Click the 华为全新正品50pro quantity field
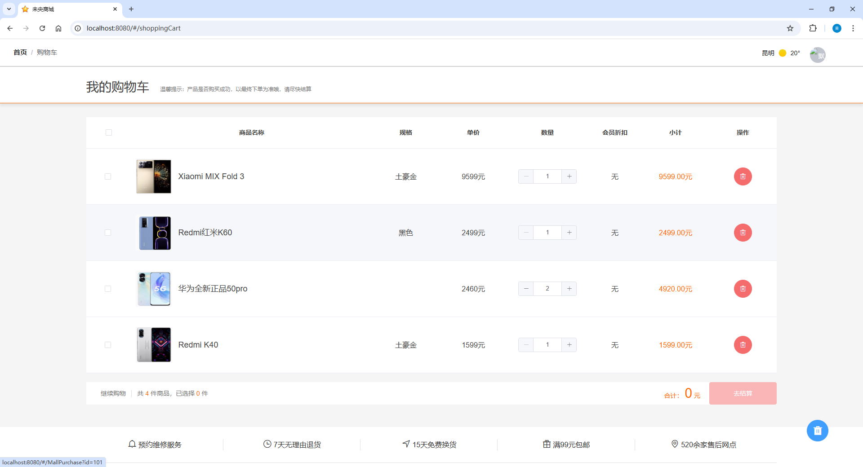Image resolution: width=863 pixels, height=467 pixels. [x=547, y=289]
